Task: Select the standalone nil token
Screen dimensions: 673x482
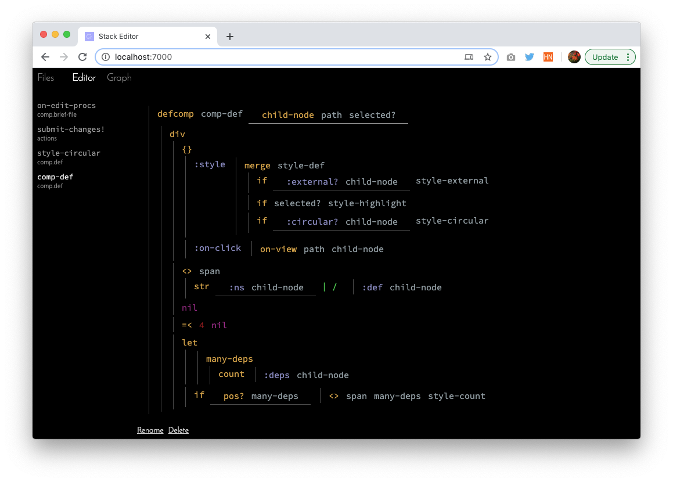Action: [x=189, y=308]
